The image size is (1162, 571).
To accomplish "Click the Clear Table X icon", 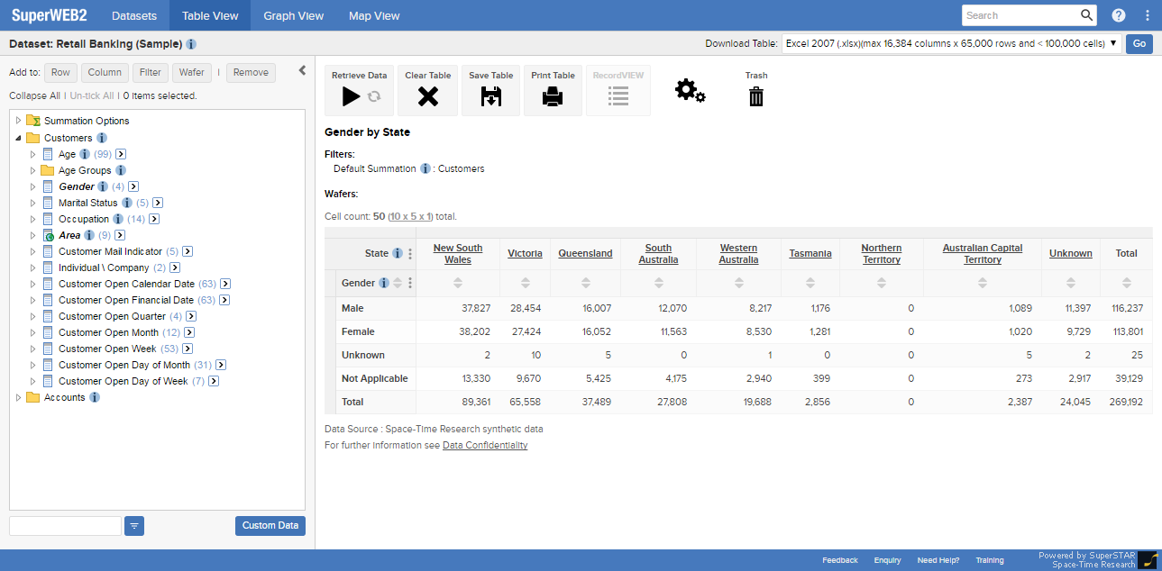I will click(x=427, y=96).
